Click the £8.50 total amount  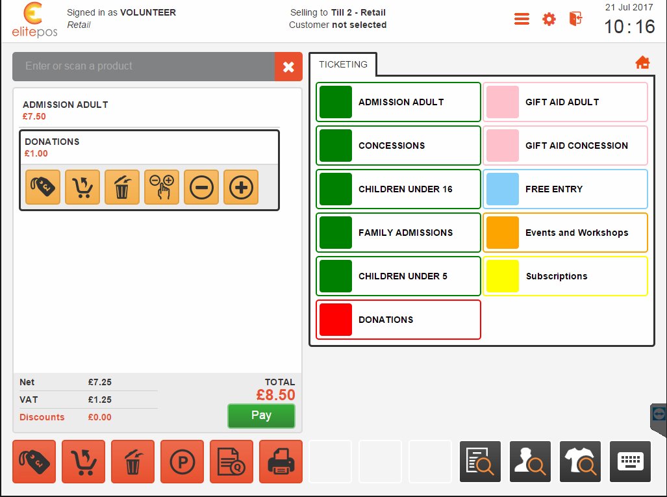click(275, 395)
